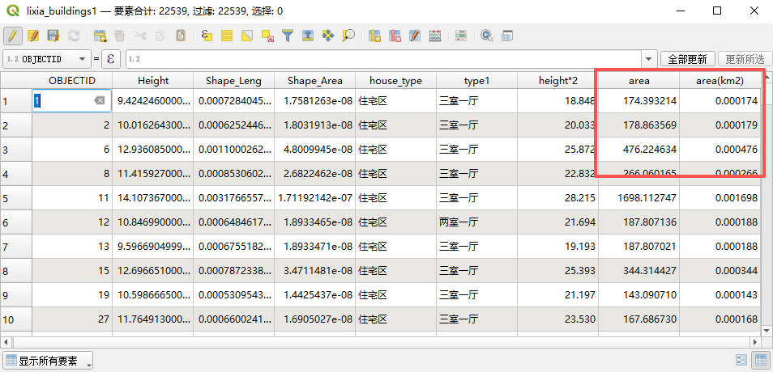Viewport: 773px width, 372px height.
Task: Switch to form view at bottom right
Action: click(741, 360)
